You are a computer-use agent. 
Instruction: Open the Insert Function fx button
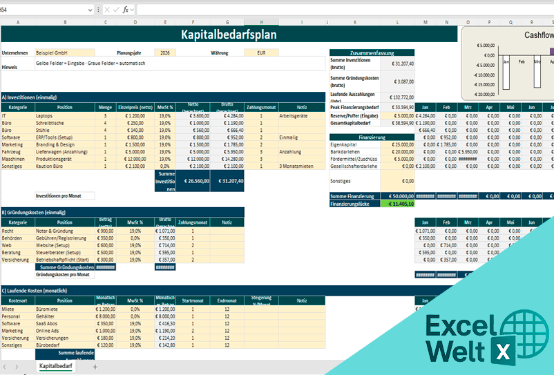(126, 10)
